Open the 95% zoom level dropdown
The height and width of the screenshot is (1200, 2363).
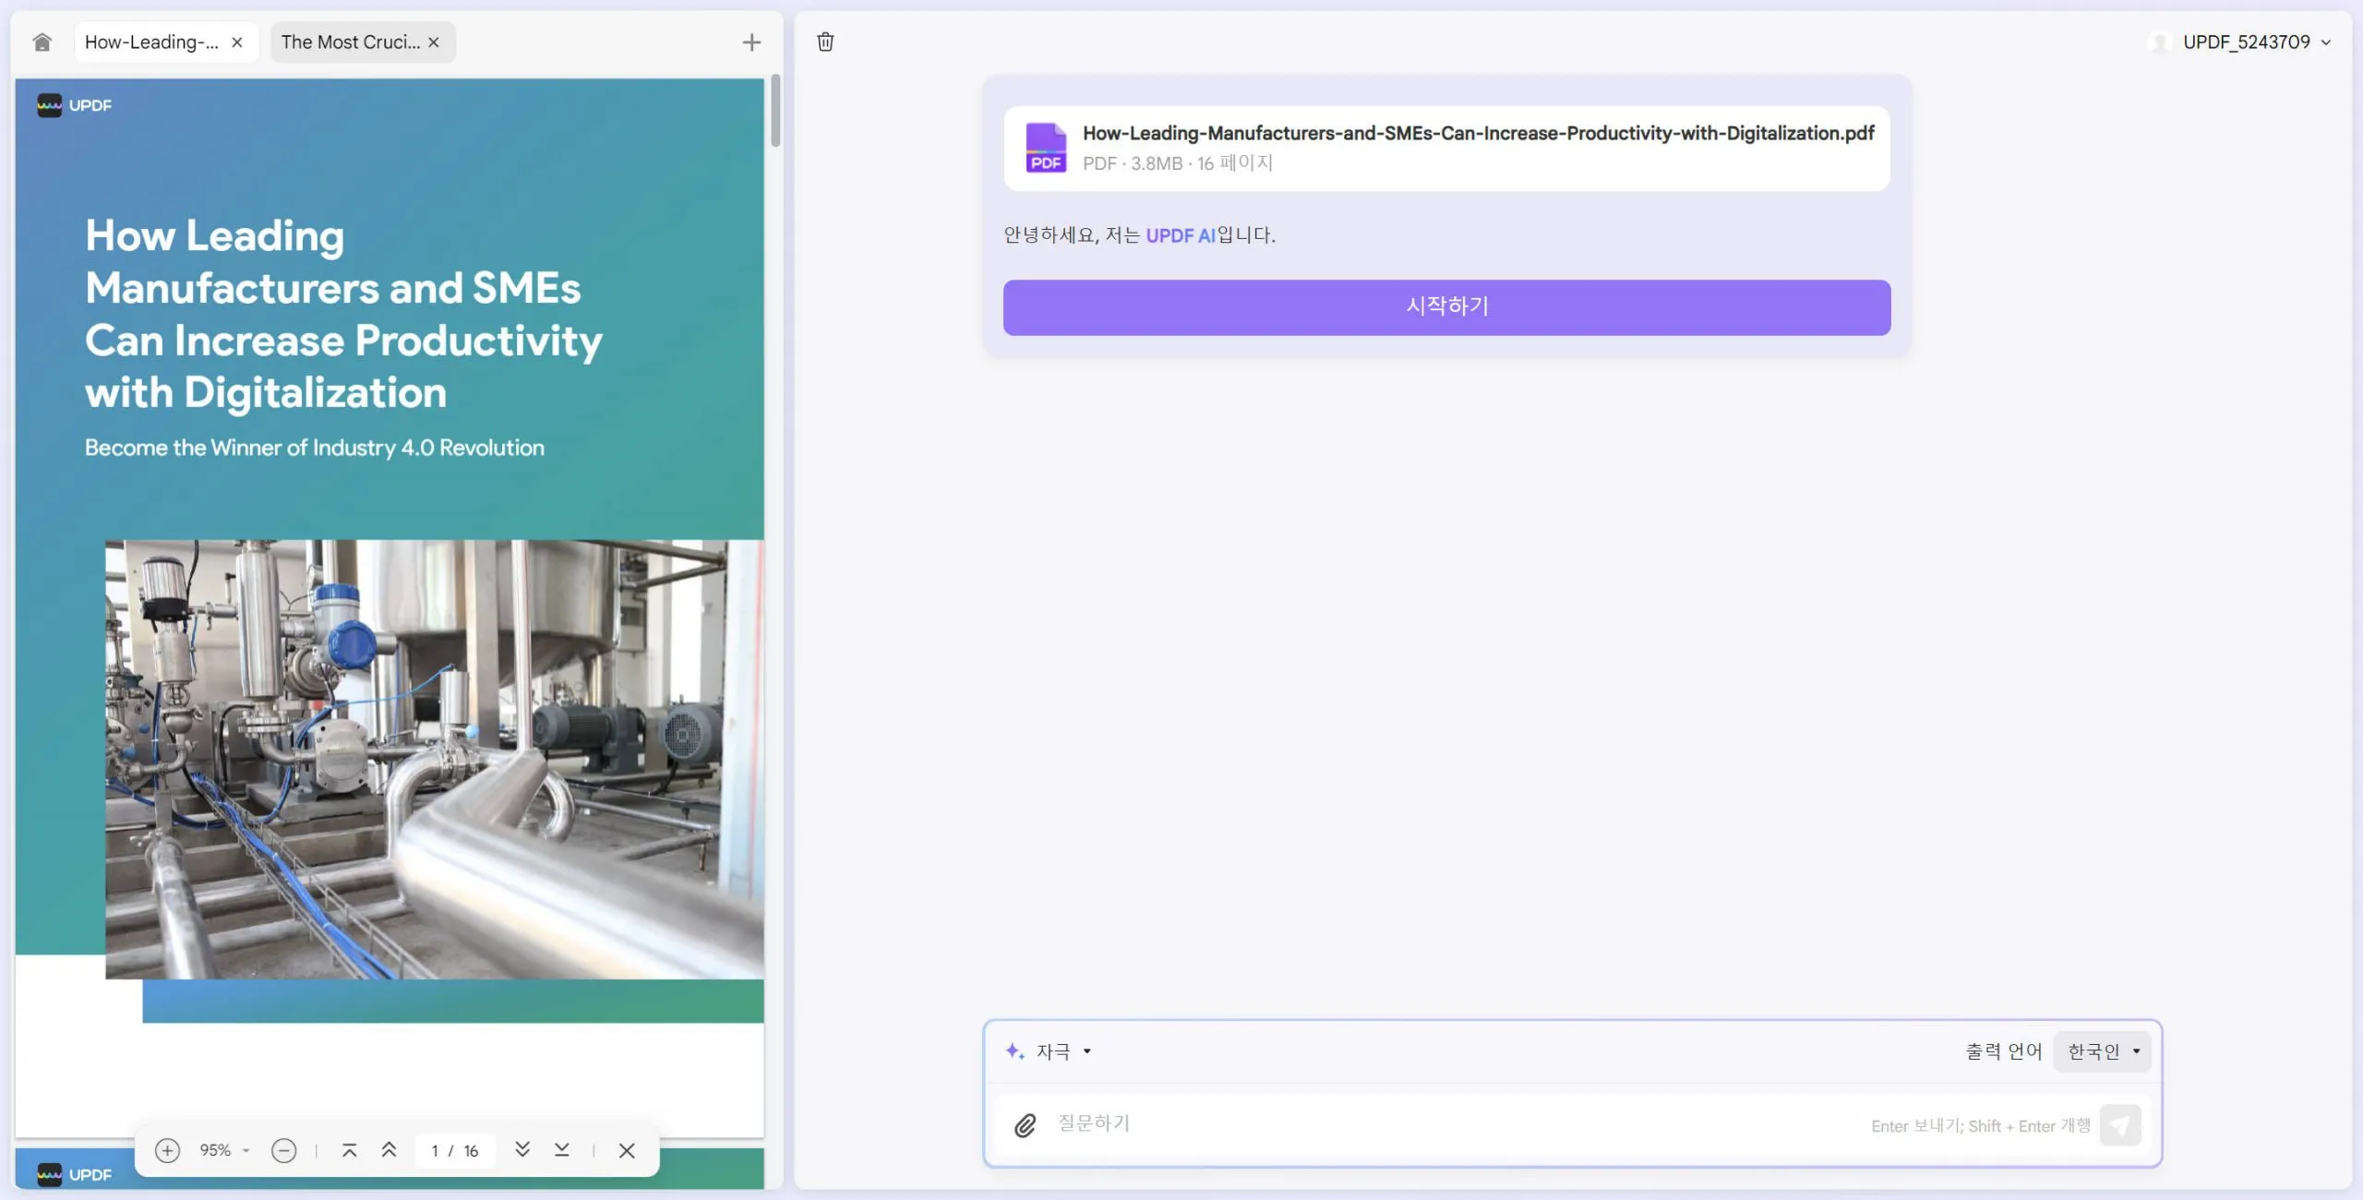click(x=224, y=1151)
